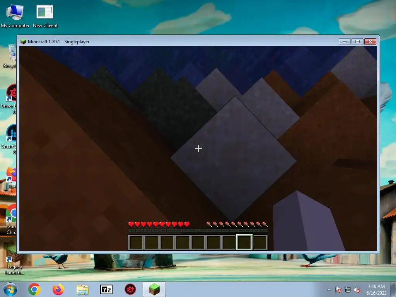This screenshot has height=297, width=396.
Task: Select the Minecraft taskbar button
Action: click(x=154, y=289)
